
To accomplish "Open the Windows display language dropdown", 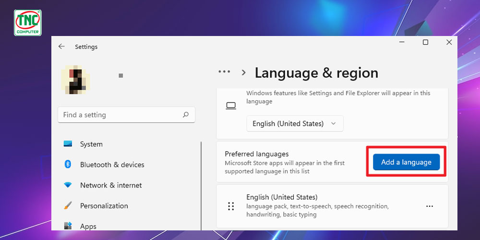I will coord(295,123).
